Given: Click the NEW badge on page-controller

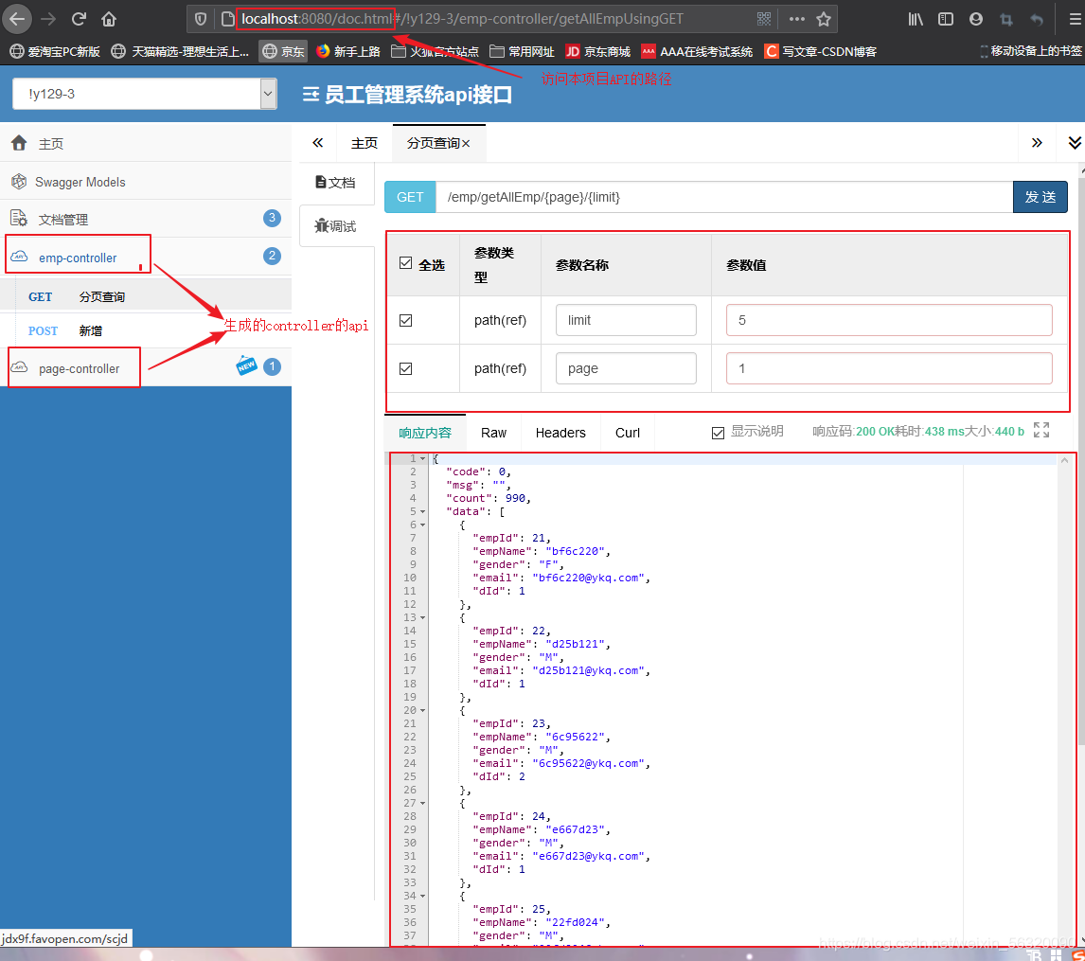Looking at the screenshot, I should 246,365.
